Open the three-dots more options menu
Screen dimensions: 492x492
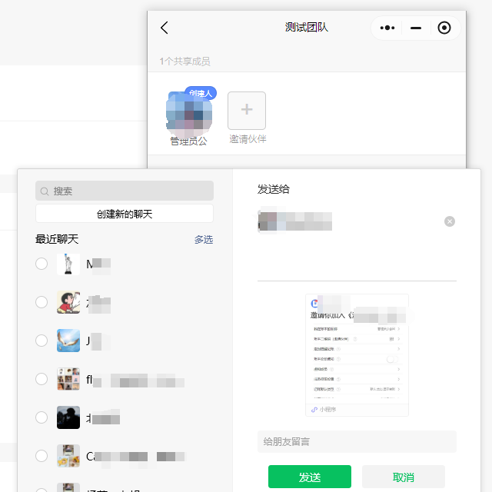(x=387, y=28)
